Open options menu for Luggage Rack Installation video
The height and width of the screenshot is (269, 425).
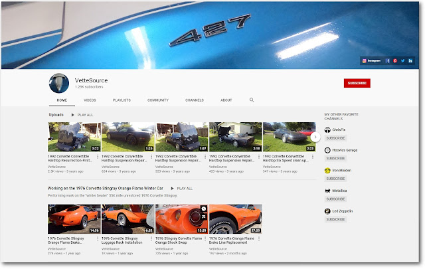(151, 238)
